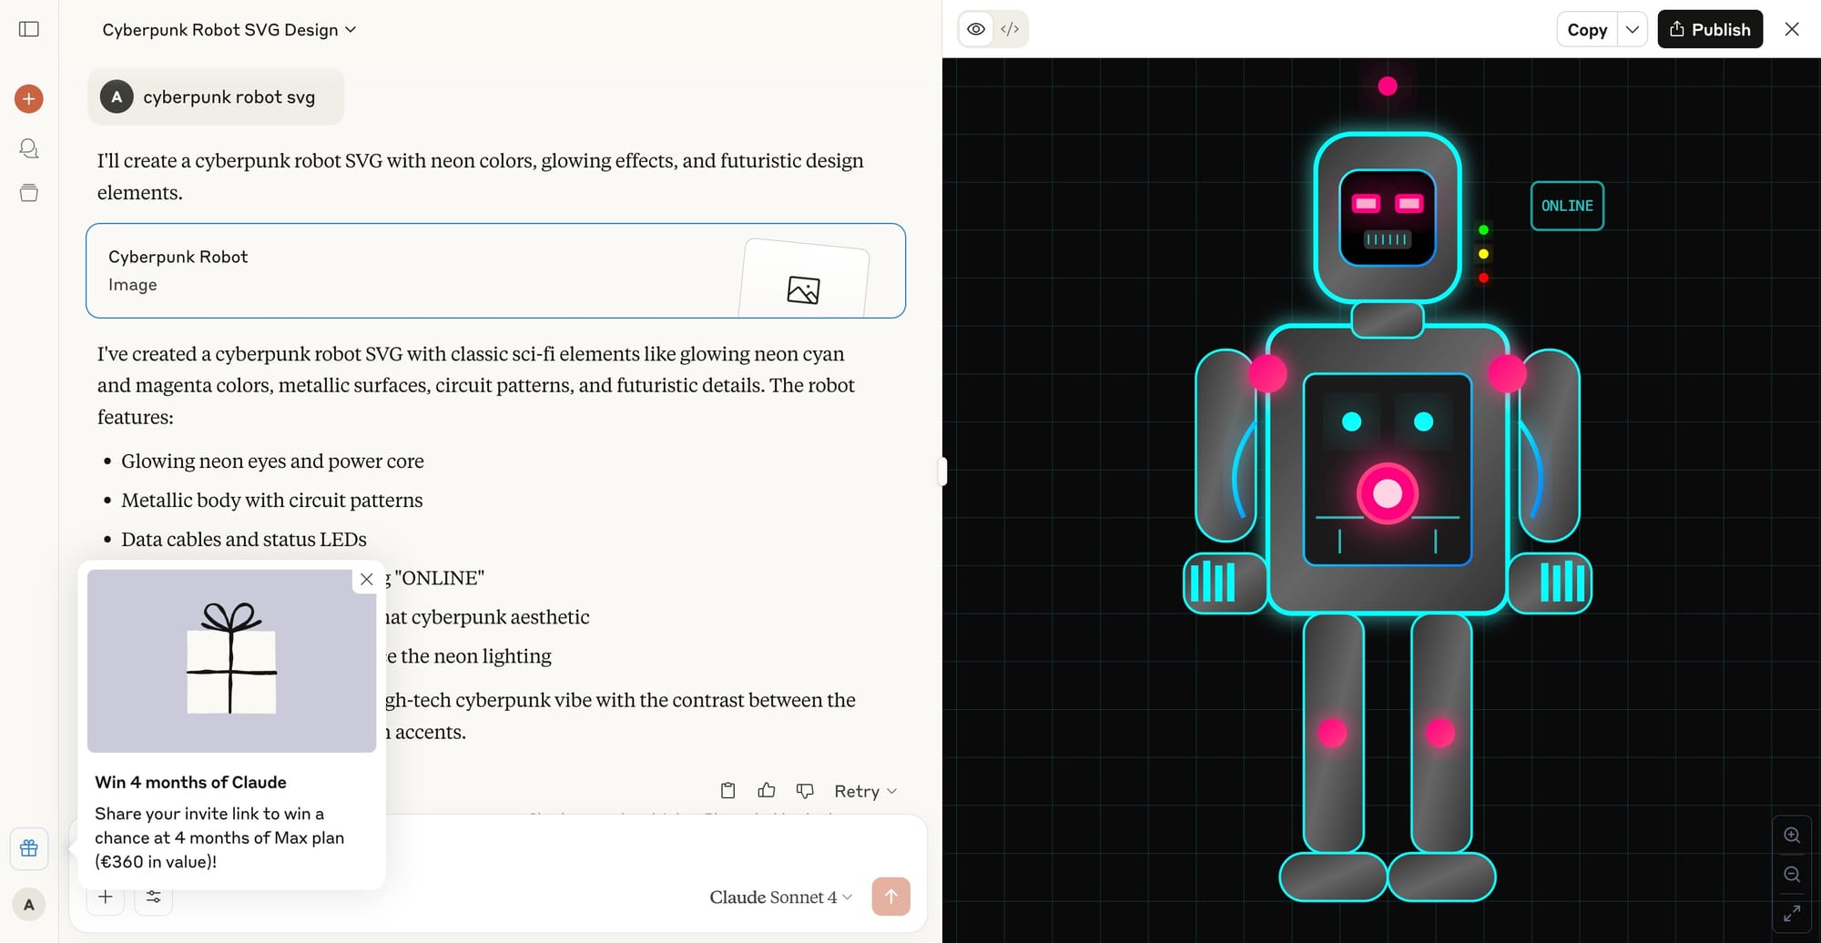This screenshot has height=943, width=1821.
Task: Click the gift invite icon in the sidebar
Action: coord(29,848)
